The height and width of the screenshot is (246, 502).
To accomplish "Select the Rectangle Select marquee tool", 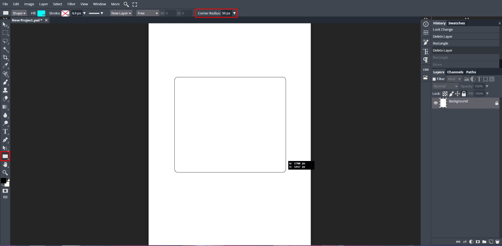I will coord(5,33).
